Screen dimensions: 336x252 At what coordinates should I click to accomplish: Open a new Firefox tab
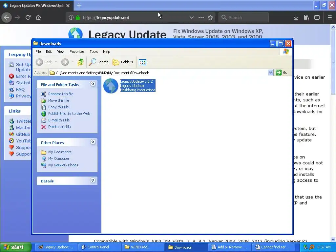(x=79, y=5)
